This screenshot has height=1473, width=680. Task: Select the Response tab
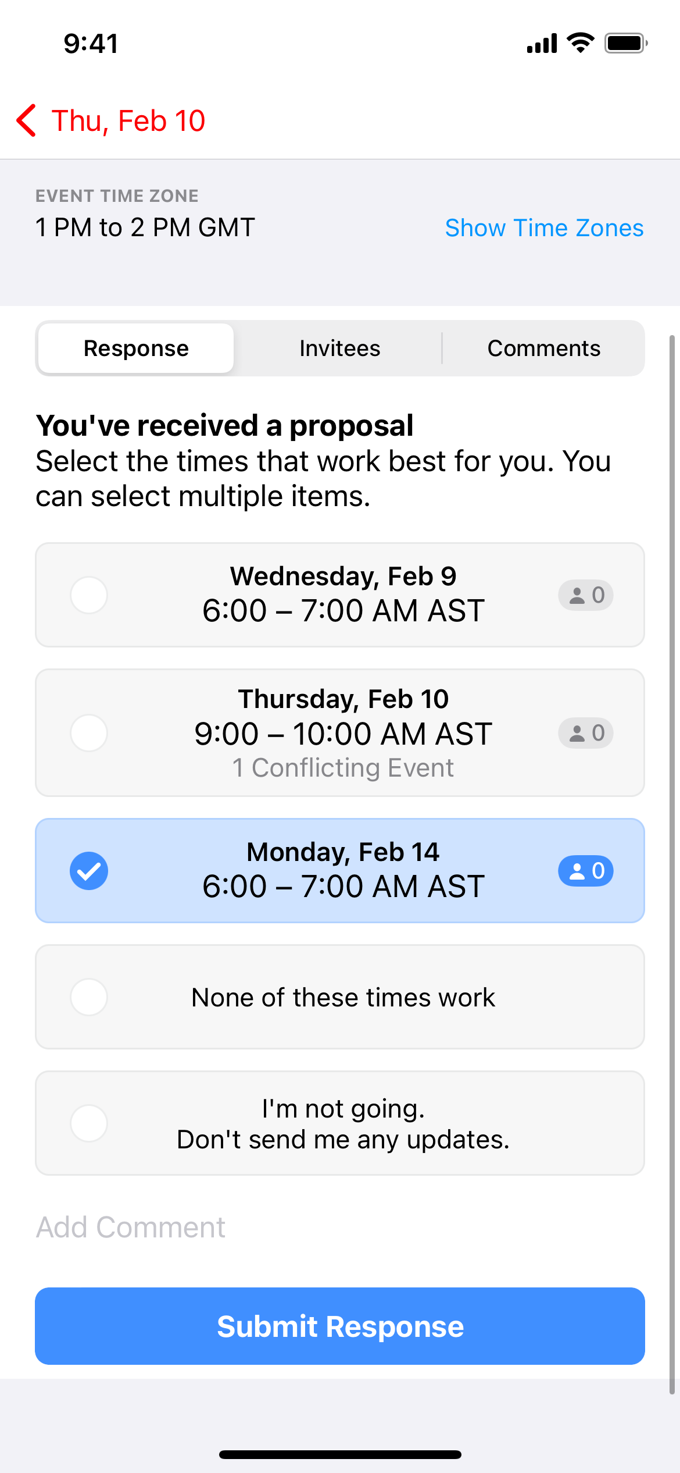click(x=136, y=348)
